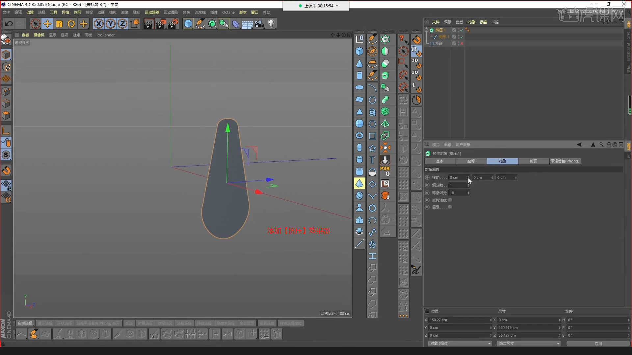
Task: Select 矩形.1 spline in Object Manager
Action: 444,37
